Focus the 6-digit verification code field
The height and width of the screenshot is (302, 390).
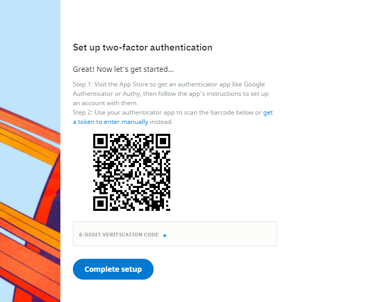click(219, 234)
